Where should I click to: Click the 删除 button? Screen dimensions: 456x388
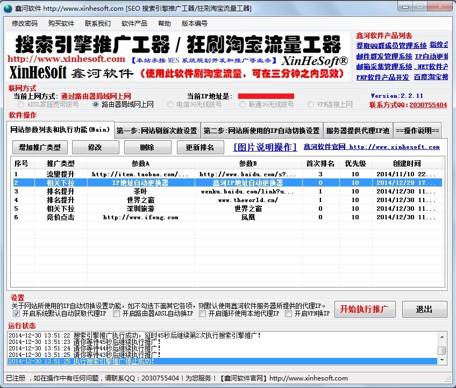pos(147,147)
